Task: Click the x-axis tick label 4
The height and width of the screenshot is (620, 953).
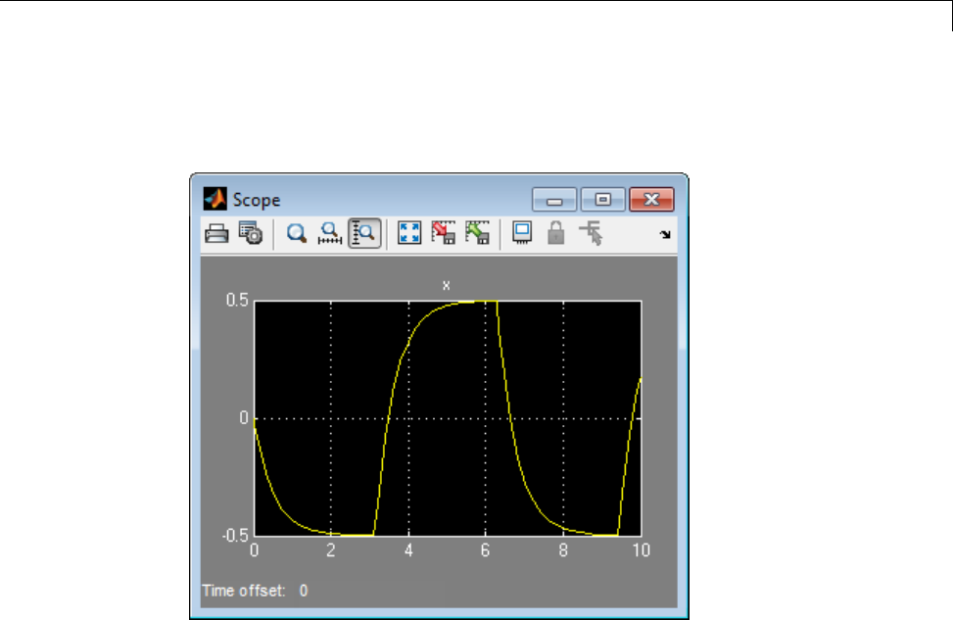Action: 408,550
